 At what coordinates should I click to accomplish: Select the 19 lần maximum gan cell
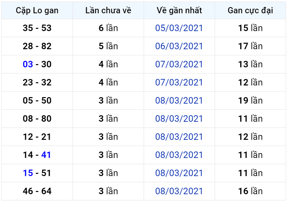[x=250, y=101]
